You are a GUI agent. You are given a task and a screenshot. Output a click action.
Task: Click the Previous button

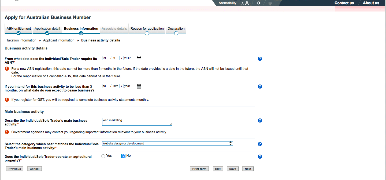click(15, 169)
